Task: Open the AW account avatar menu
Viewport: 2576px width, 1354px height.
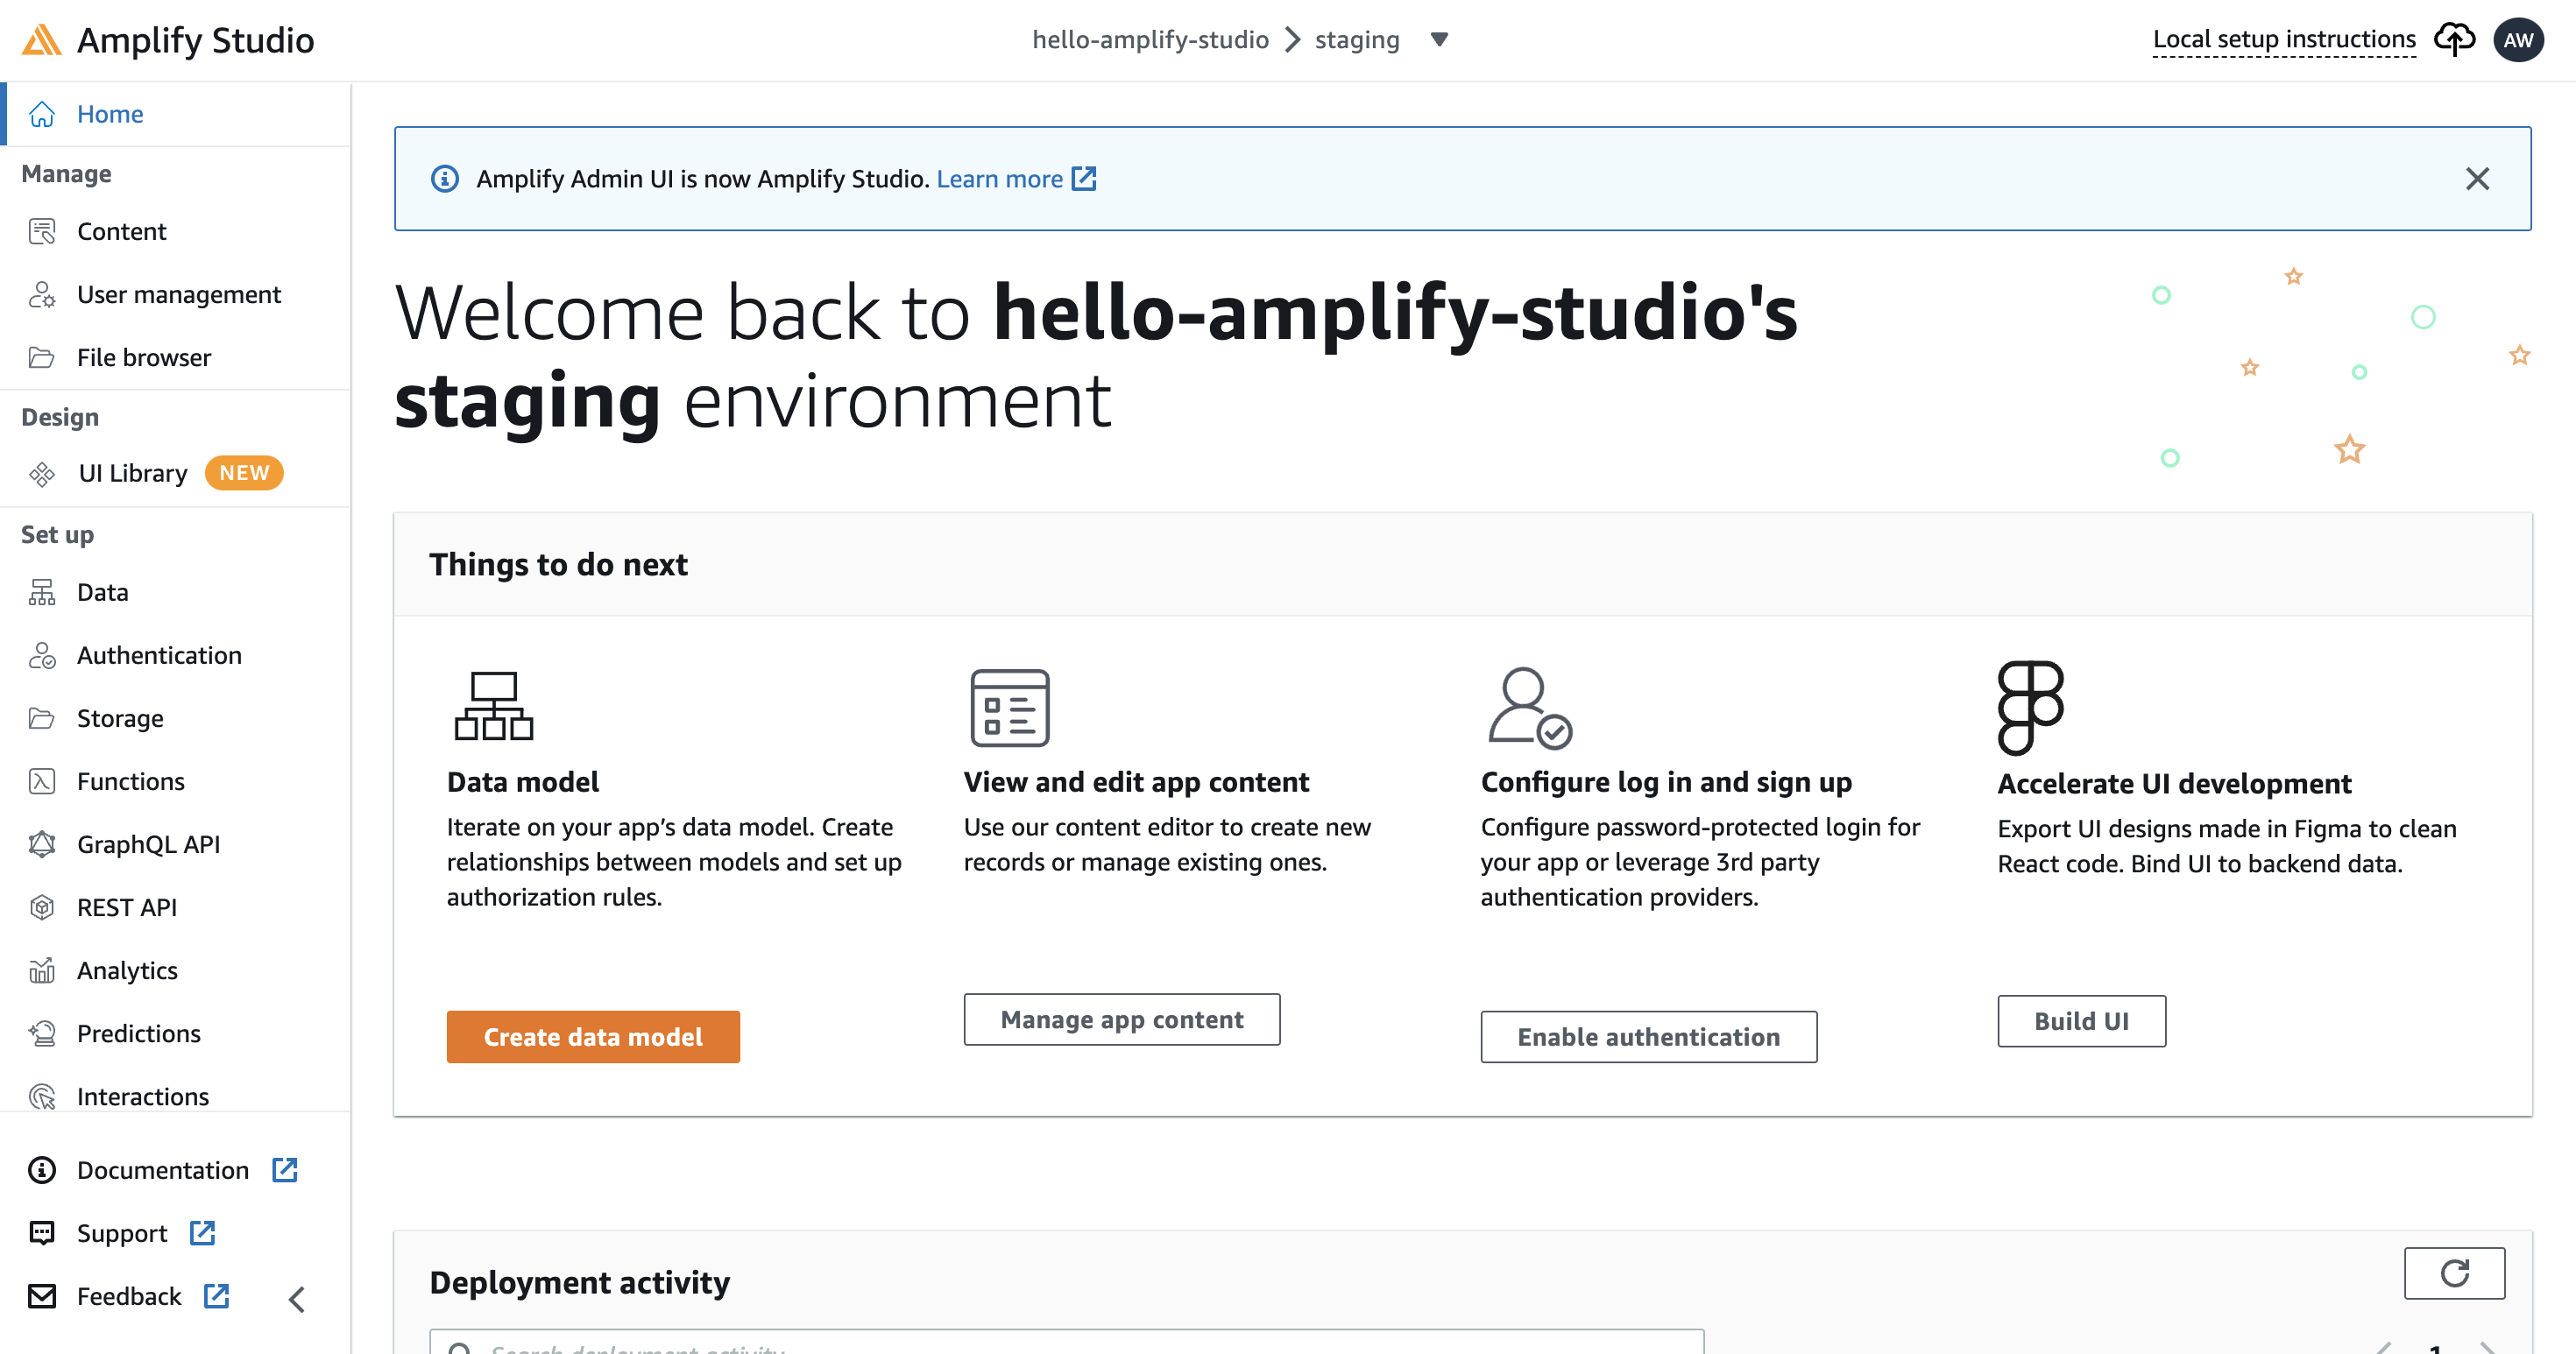Action: (2519, 40)
